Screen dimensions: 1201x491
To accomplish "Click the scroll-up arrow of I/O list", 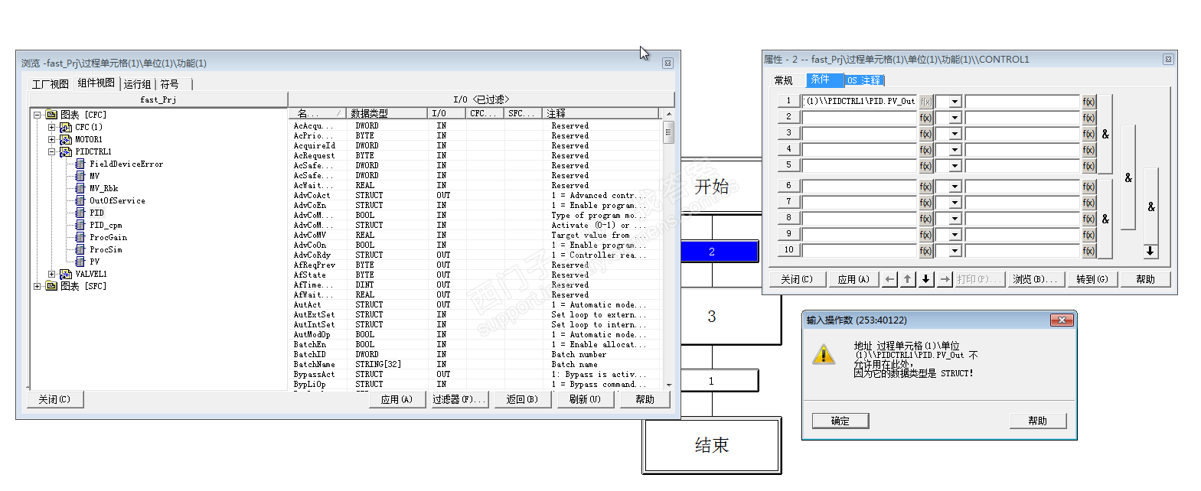I will [668, 114].
